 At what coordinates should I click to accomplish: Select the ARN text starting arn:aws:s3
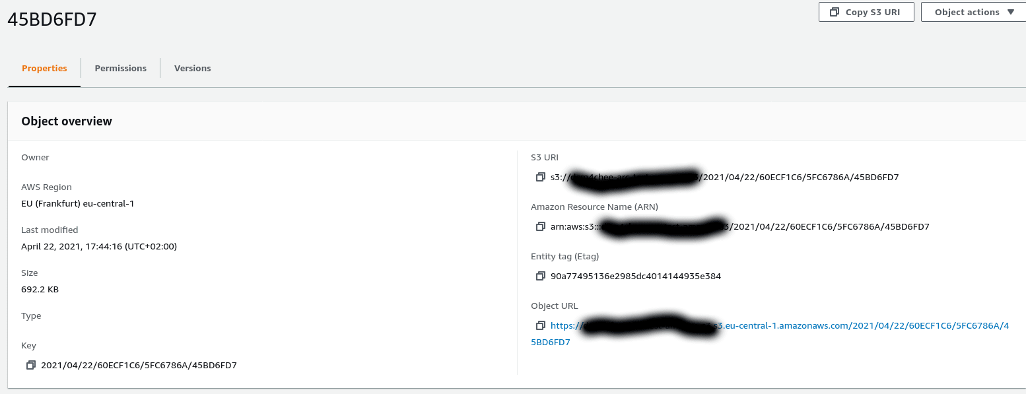coord(740,226)
